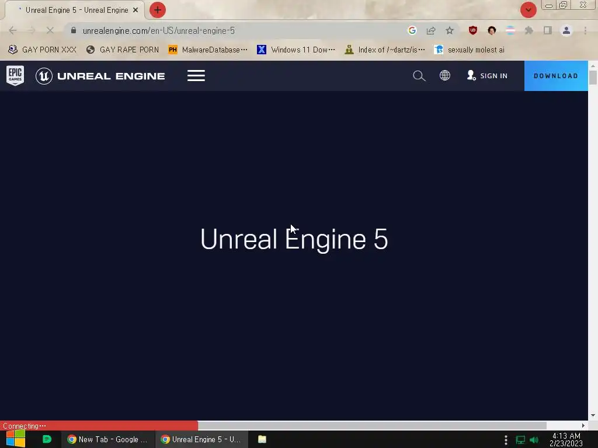Click the Epic Games logo
The height and width of the screenshot is (448, 598).
pos(15,75)
